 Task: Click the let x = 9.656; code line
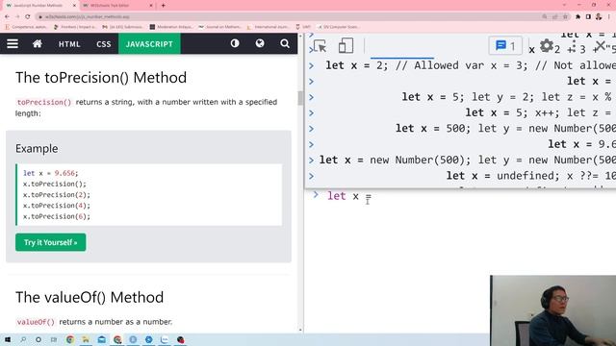(51, 173)
